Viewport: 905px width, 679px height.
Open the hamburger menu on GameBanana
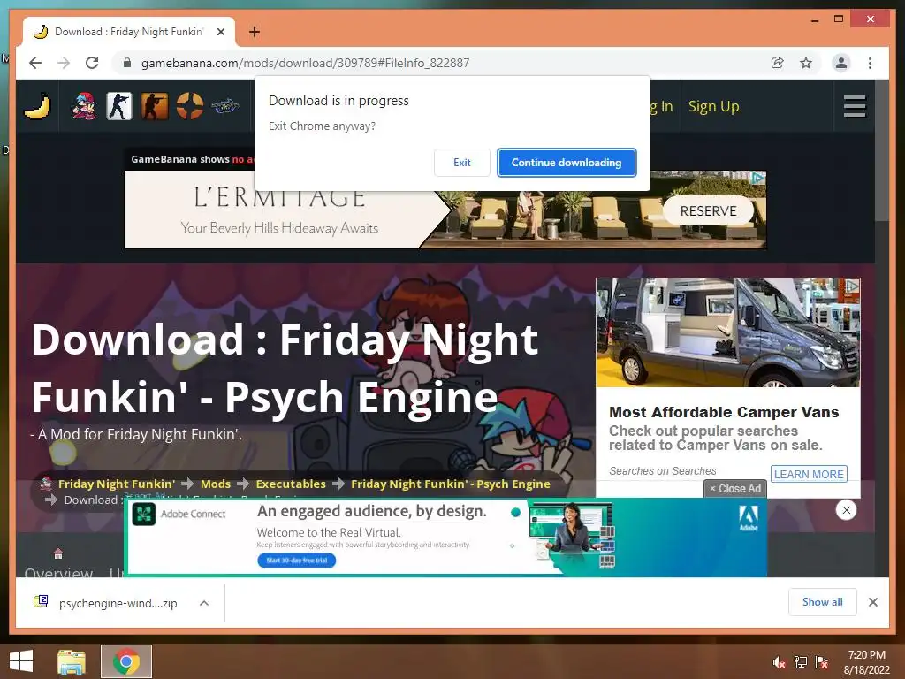[855, 106]
